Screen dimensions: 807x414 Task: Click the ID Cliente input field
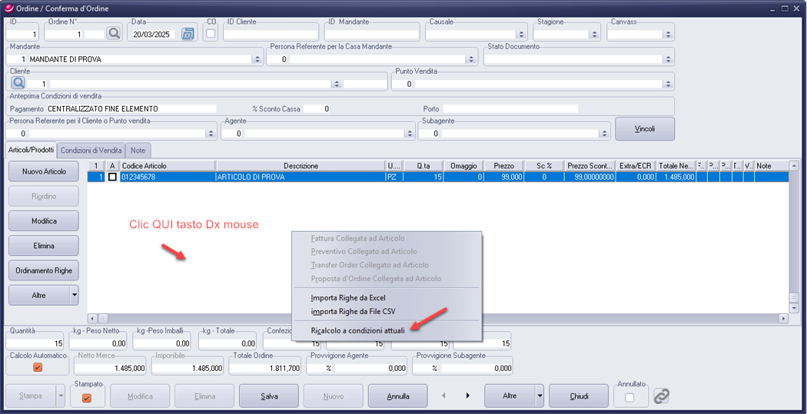click(271, 34)
